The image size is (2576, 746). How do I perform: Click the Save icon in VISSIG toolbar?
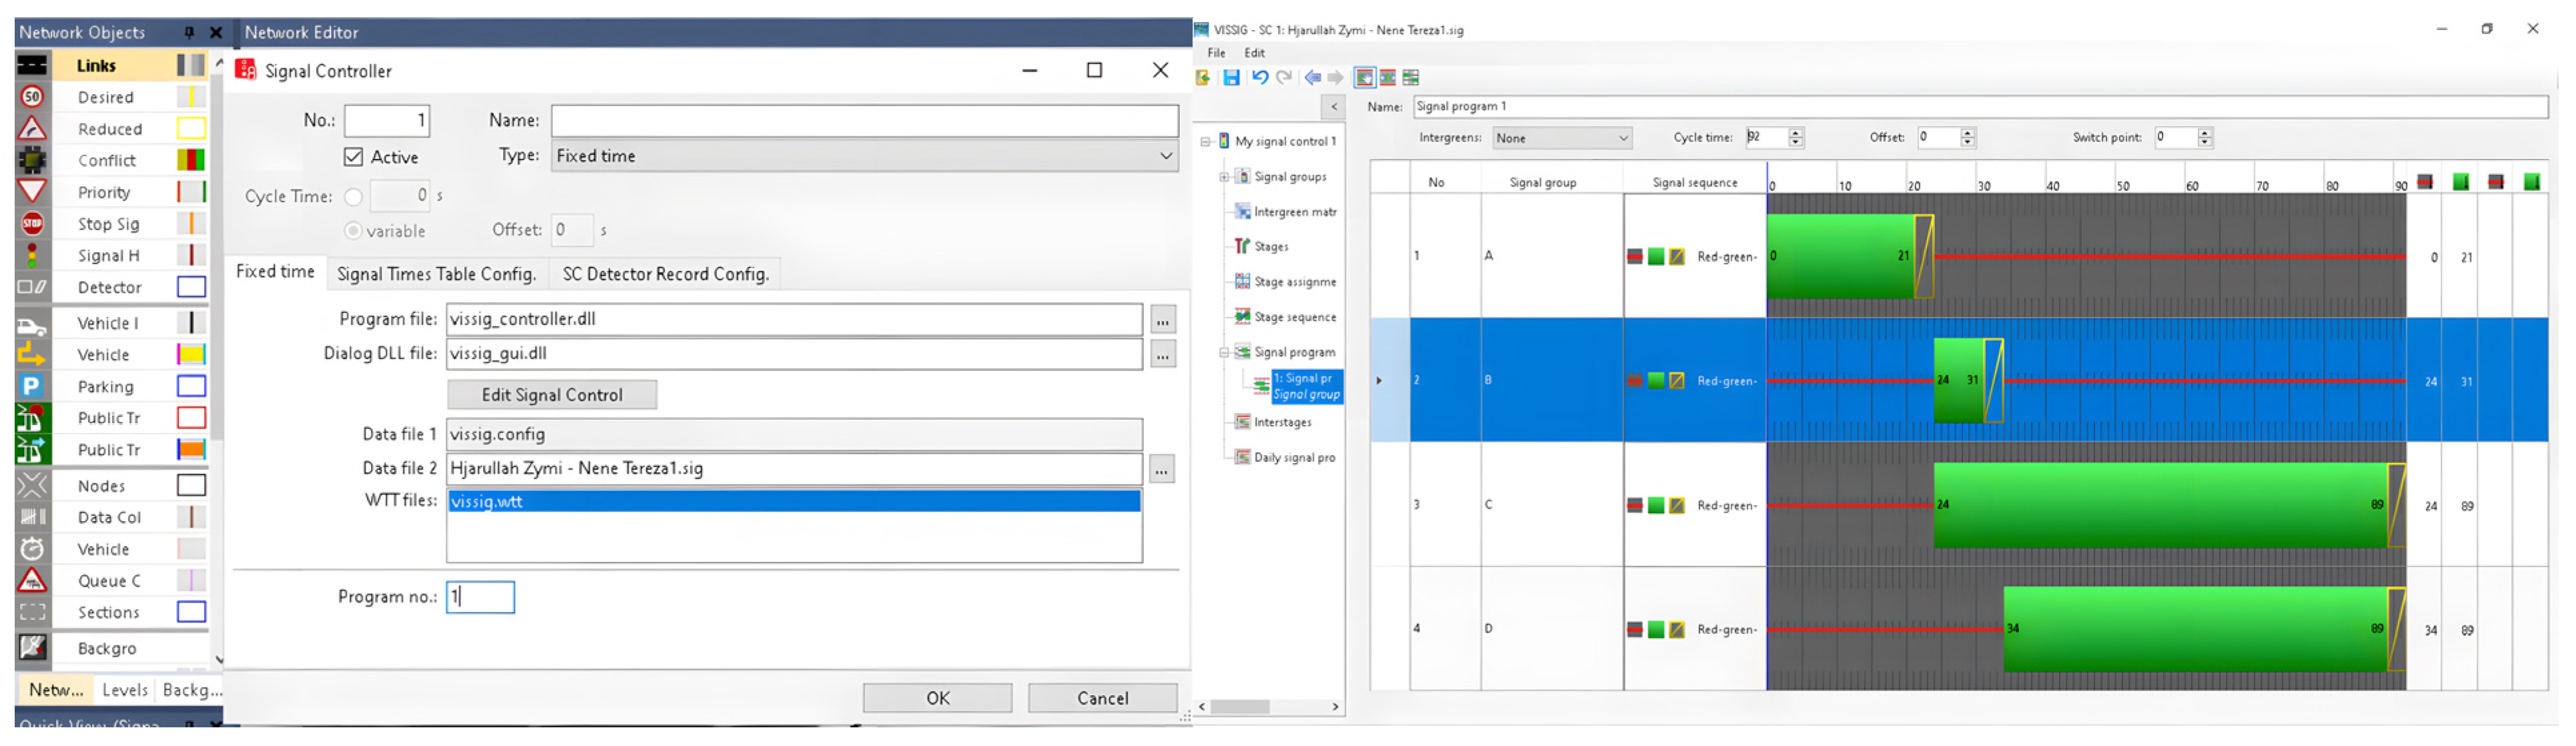pyautogui.click(x=1231, y=78)
